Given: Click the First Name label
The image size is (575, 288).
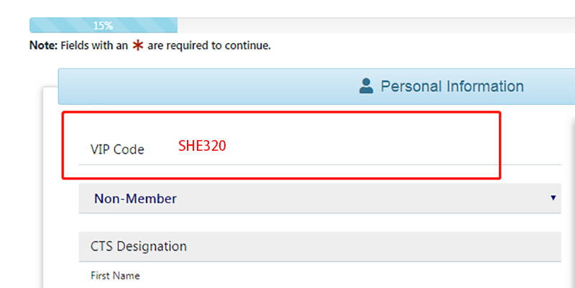Looking at the screenshot, I should click(x=115, y=276).
